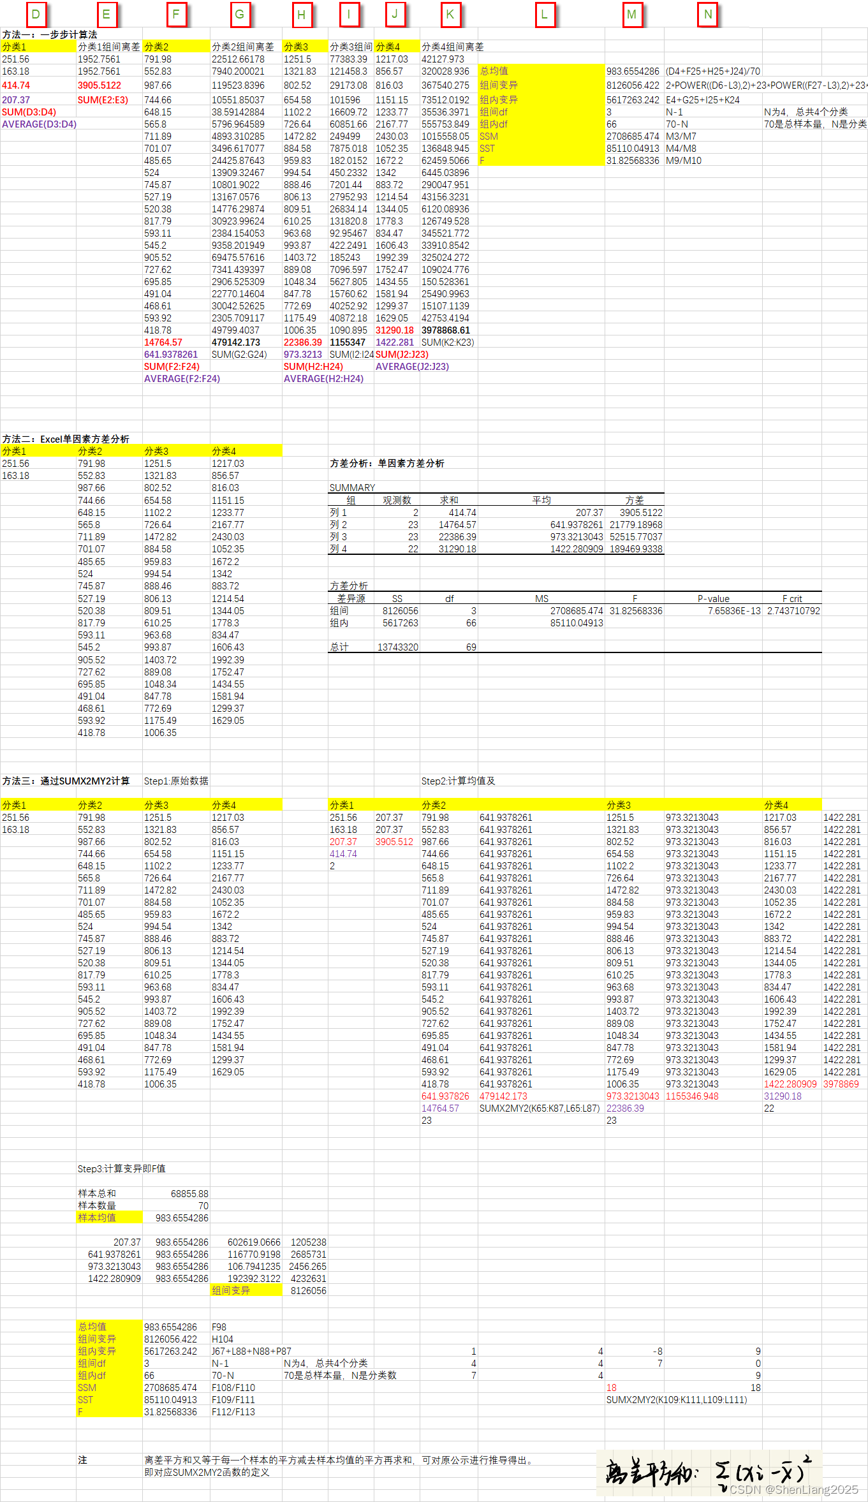868x1502 pixels.
Task: Click the SUMMARY cell
Action: [352, 487]
